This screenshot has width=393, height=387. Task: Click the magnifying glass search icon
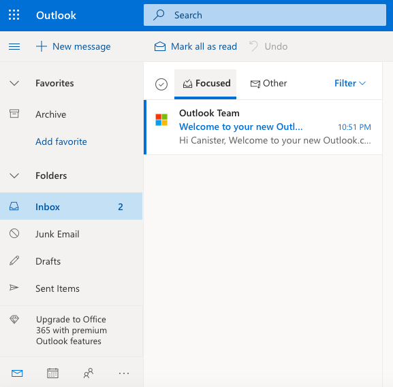click(x=159, y=15)
